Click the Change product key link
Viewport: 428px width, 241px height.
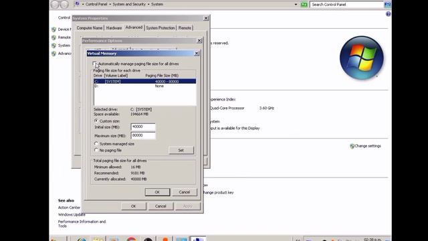(x=219, y=192)
